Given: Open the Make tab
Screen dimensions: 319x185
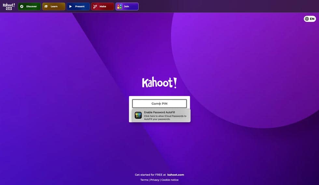Looking at the screenshot, I should click(103, 6).
